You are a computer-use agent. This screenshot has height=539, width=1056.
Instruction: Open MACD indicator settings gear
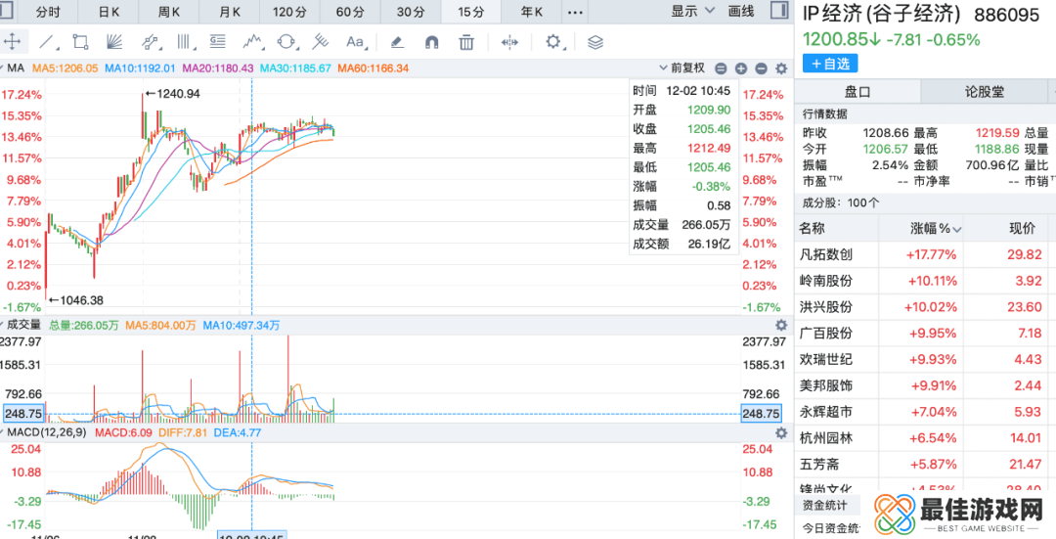780,432
